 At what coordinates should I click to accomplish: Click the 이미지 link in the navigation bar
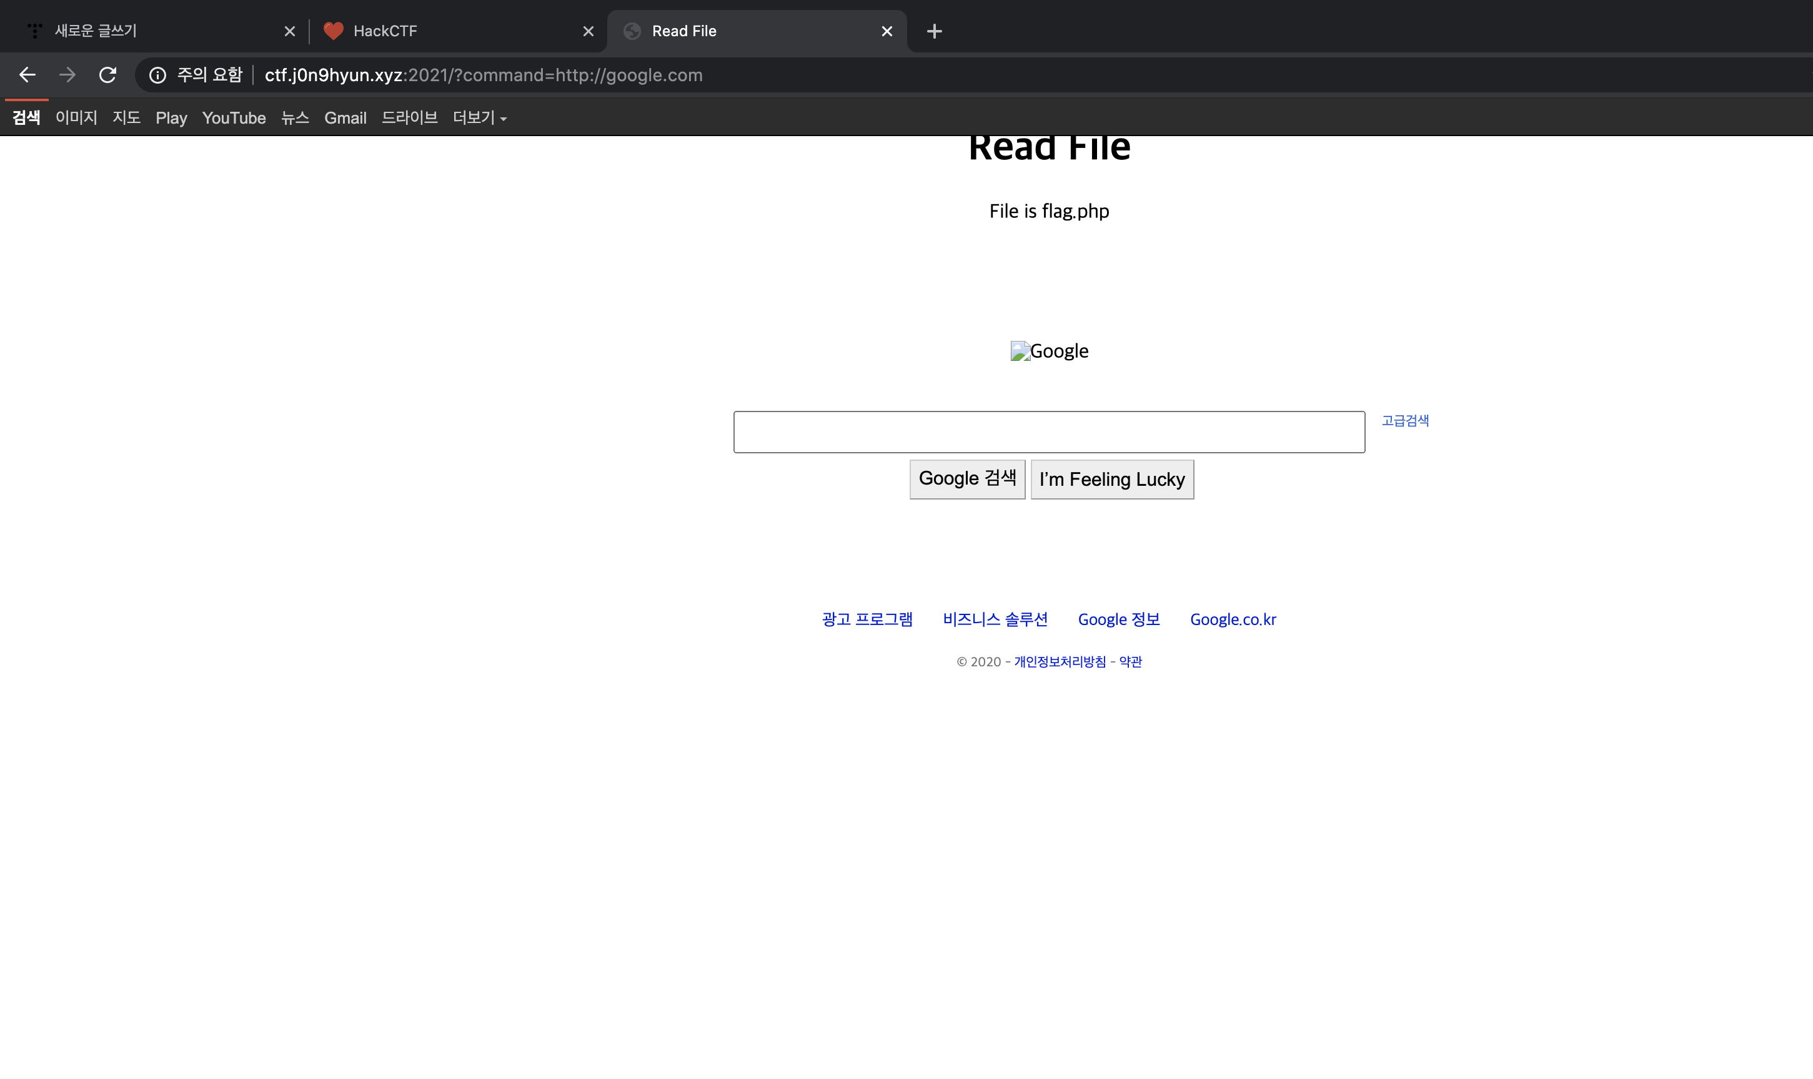coord(76,118)
